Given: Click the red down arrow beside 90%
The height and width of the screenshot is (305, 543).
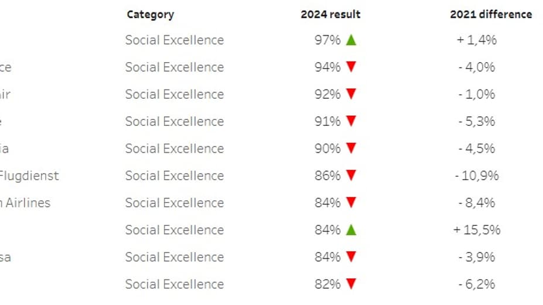Looking at the screenshot, I should click(351, 149).
